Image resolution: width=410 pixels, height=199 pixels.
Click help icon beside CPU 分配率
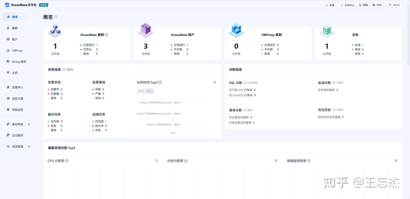(67, 161)
